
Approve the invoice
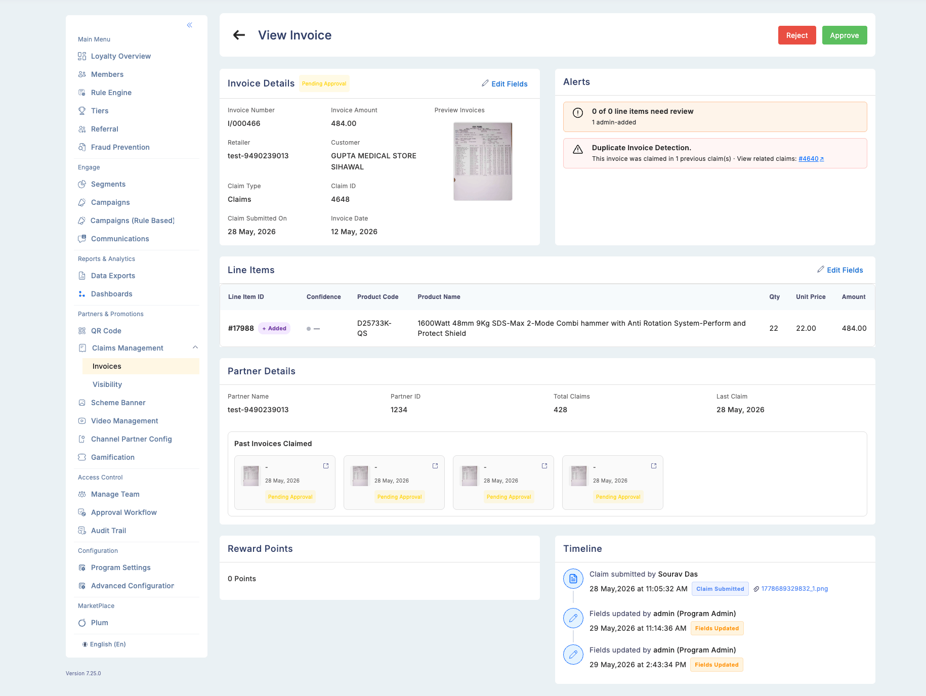point(845,35)
